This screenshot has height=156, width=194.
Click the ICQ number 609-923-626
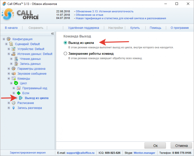[x=112, y=153]
